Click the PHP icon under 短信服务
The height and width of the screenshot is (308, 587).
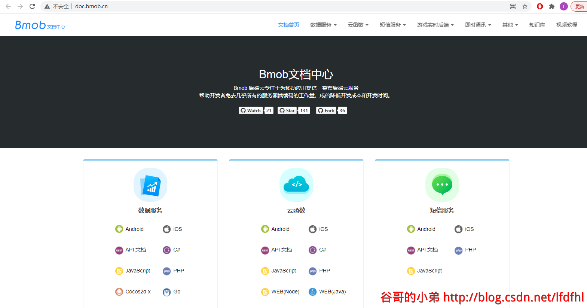coord(459,250)
